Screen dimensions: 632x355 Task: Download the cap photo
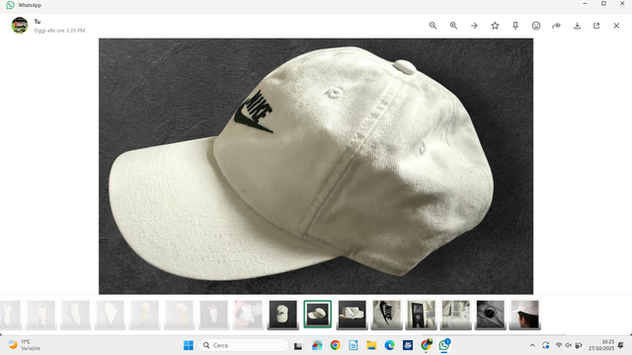pos(577,26)
